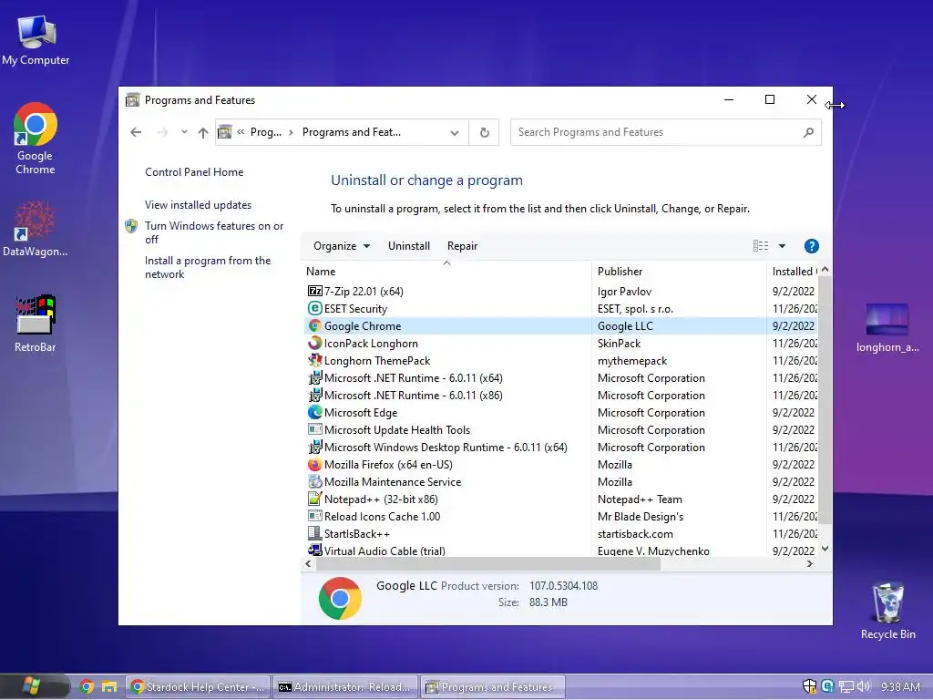Image resolution: width=933 pixels, height=700 pixels.
Task: Open the Start menu button
Action: pyautogui.click(x=31, y=686)
